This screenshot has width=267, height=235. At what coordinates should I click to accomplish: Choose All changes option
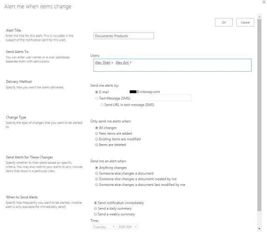tap(96, 127)
